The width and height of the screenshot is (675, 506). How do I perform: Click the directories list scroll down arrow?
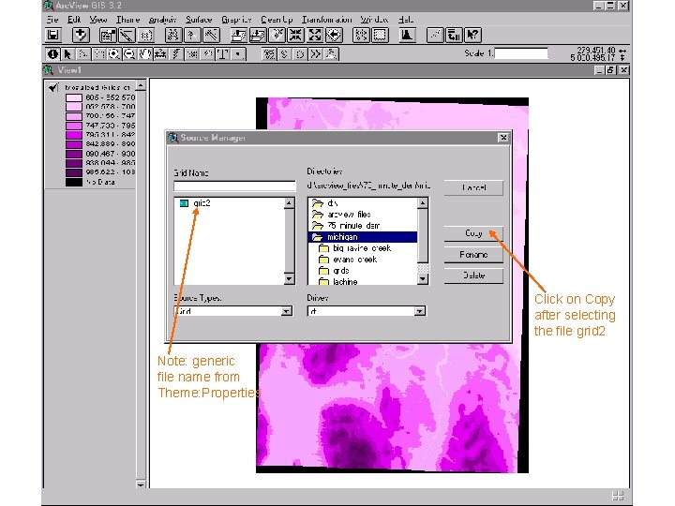tap(423, 279)
